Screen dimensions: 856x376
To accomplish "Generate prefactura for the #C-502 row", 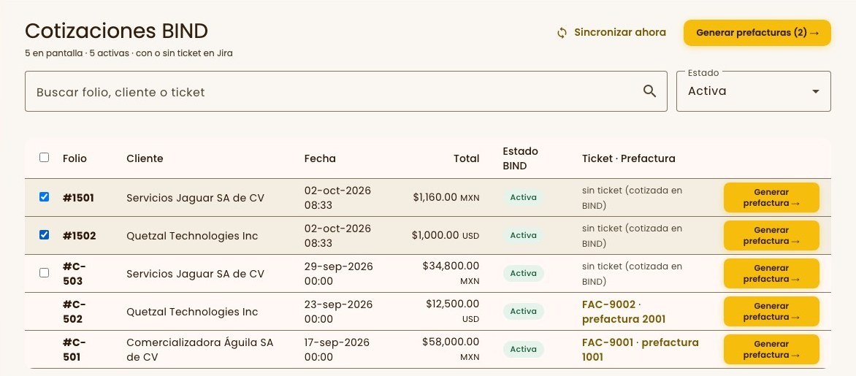I will [x=771, y=311].
